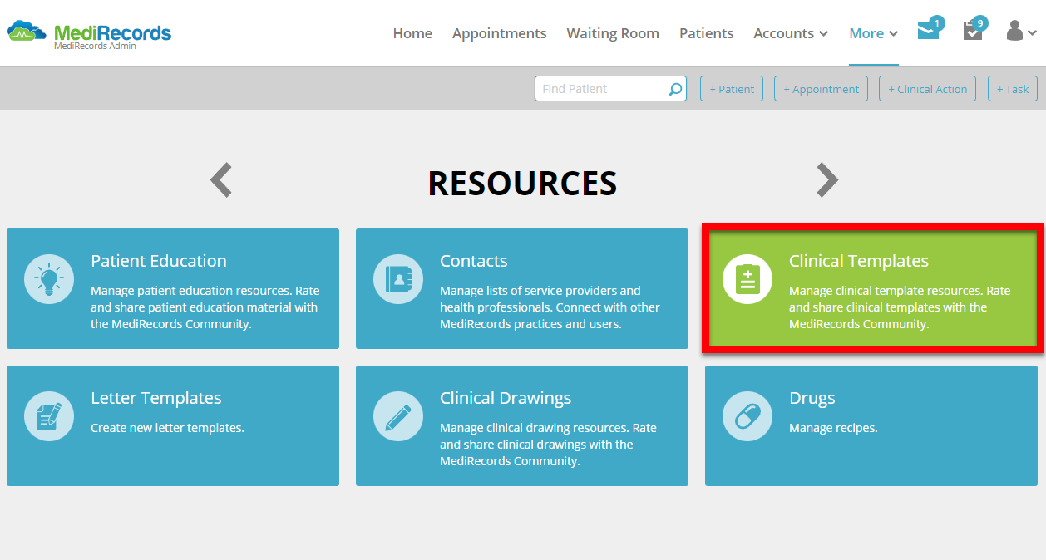Click the + Patient button

732,89
